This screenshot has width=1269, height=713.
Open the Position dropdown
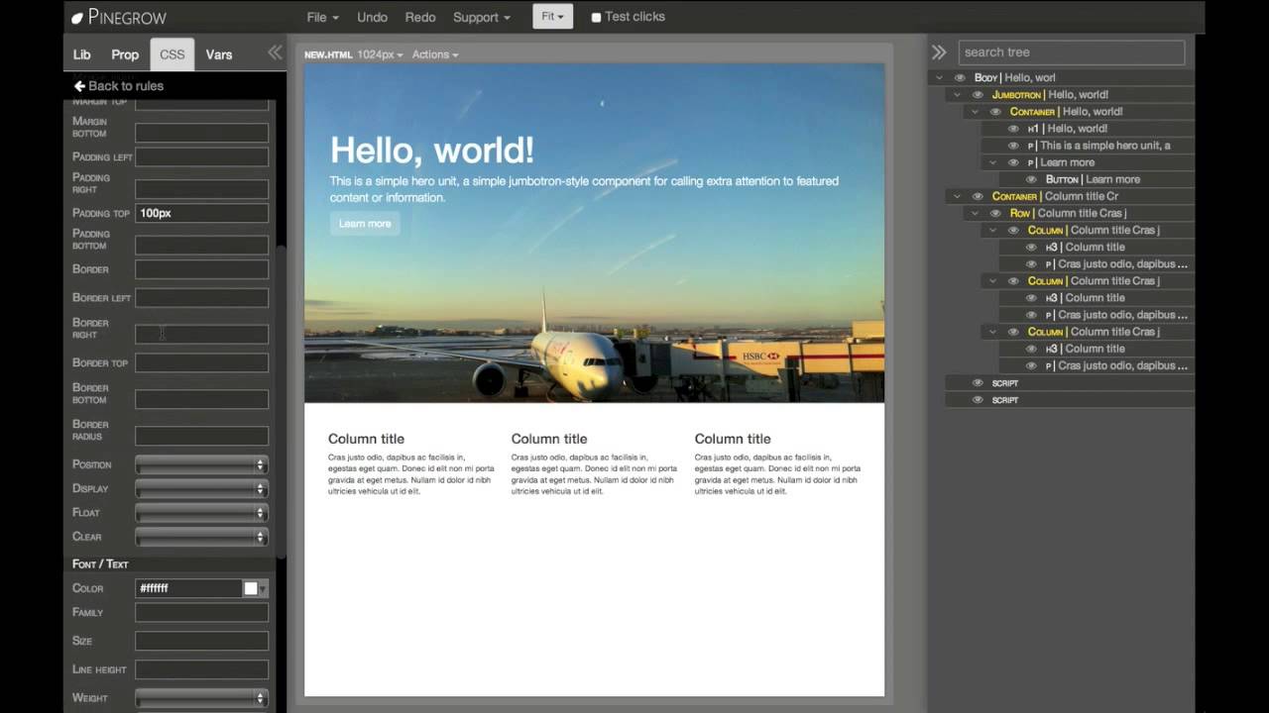(x=201, y=464)
